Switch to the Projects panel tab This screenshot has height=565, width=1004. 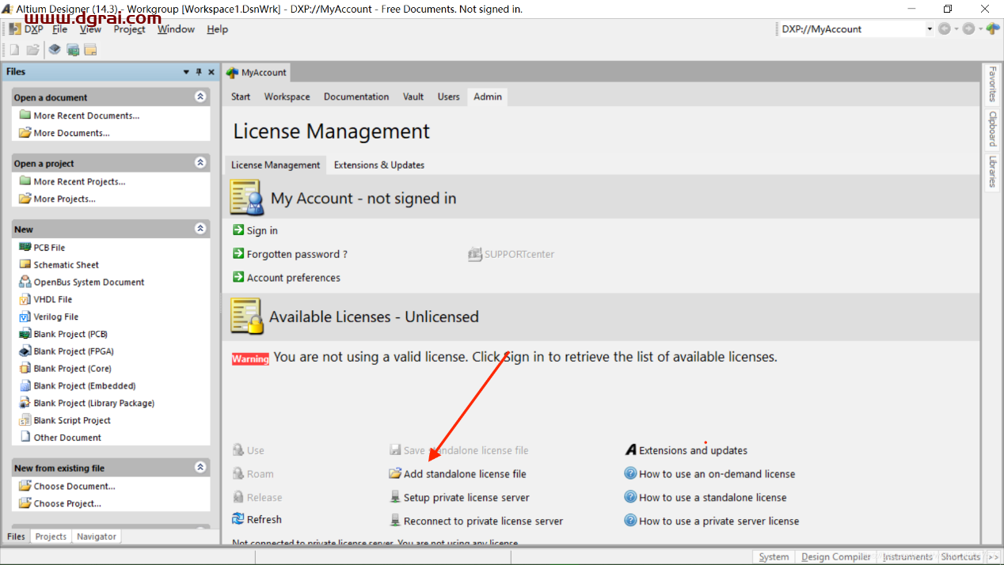pos(51,537)
